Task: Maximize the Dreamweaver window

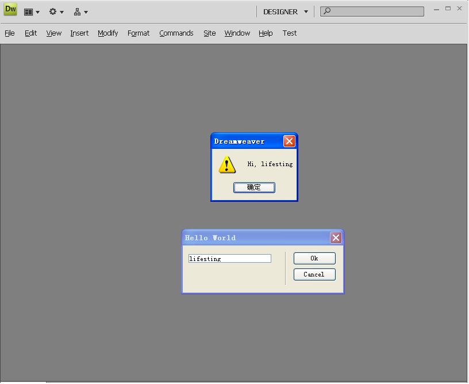Action: 448,9
